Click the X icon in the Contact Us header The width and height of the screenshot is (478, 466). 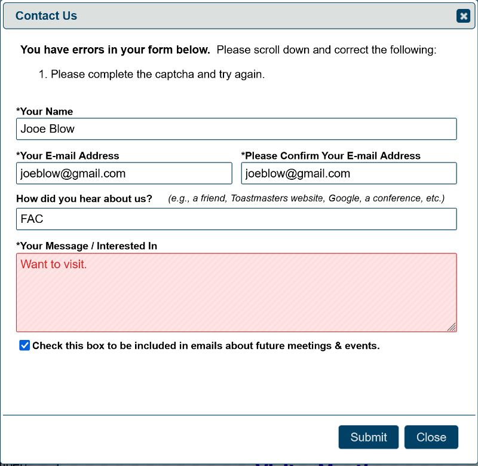click(x=463, y=16)
